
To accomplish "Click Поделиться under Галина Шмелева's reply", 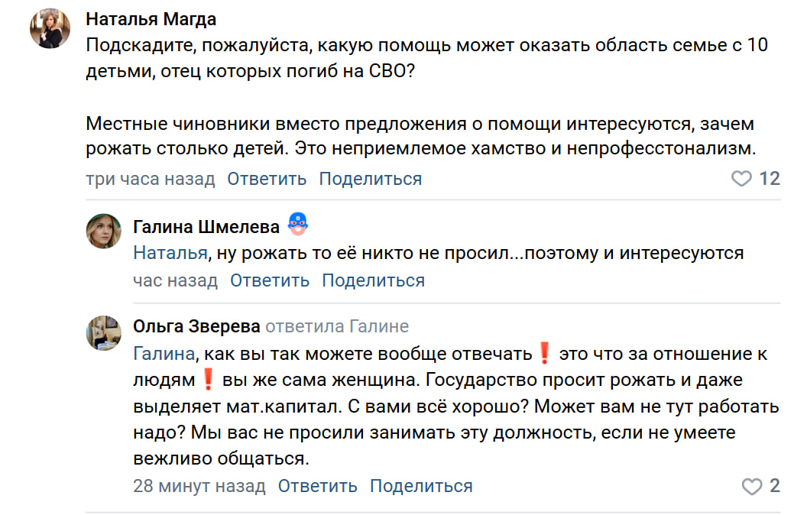I will tap(373, 280).
